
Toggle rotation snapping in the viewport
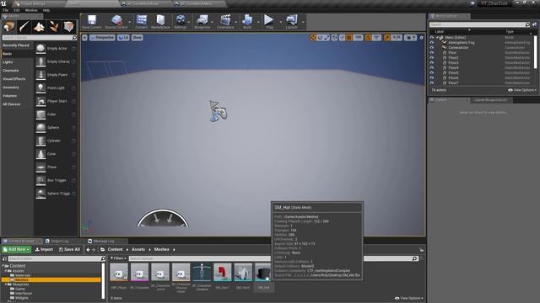coord(368,37)
